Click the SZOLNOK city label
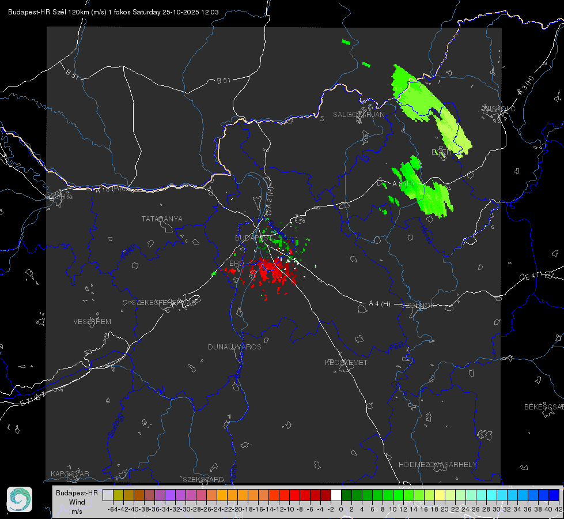 (418, 306)
